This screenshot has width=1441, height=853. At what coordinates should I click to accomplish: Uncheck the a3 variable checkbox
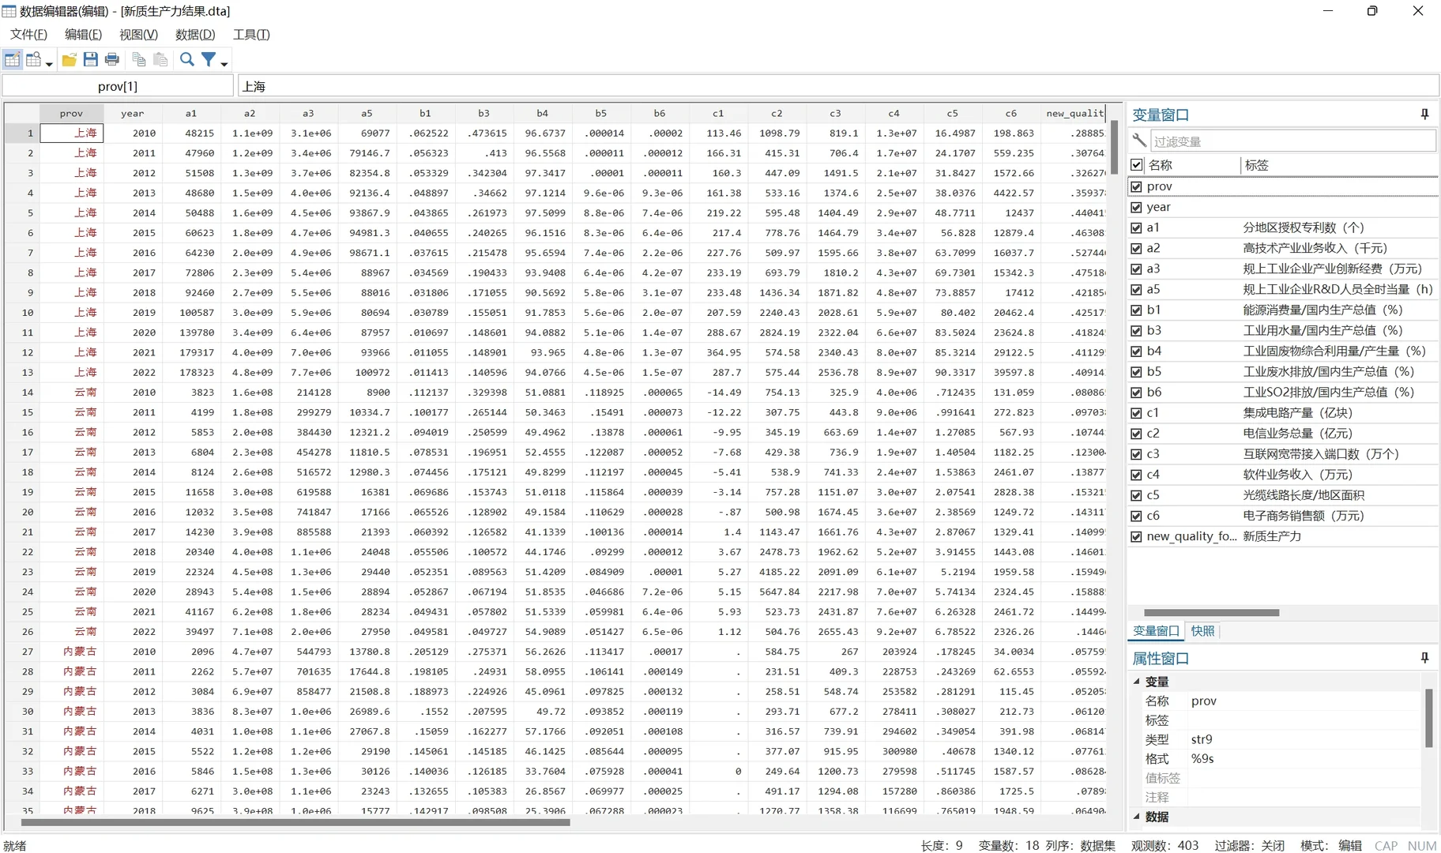[x=1137, y=269]
